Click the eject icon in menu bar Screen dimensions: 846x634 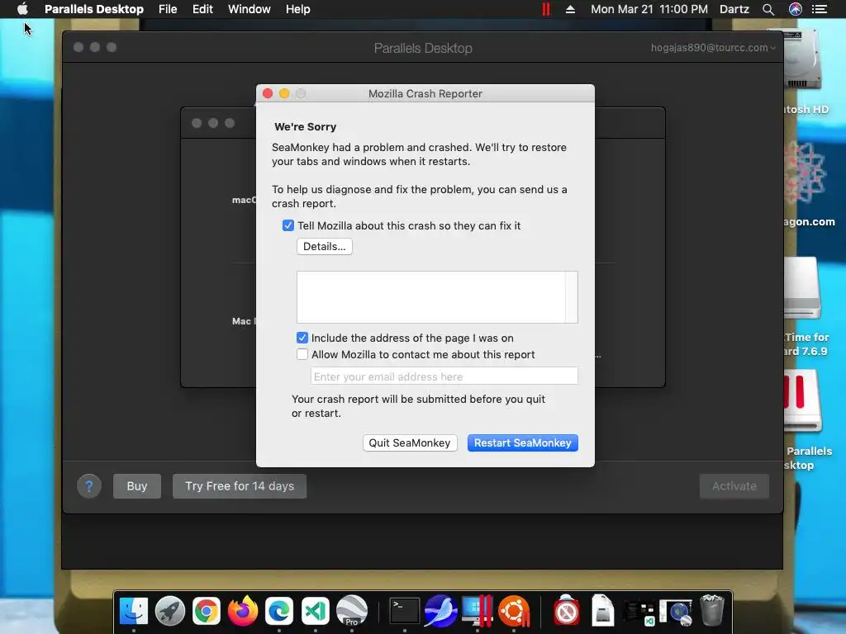[x=570, y=9]
